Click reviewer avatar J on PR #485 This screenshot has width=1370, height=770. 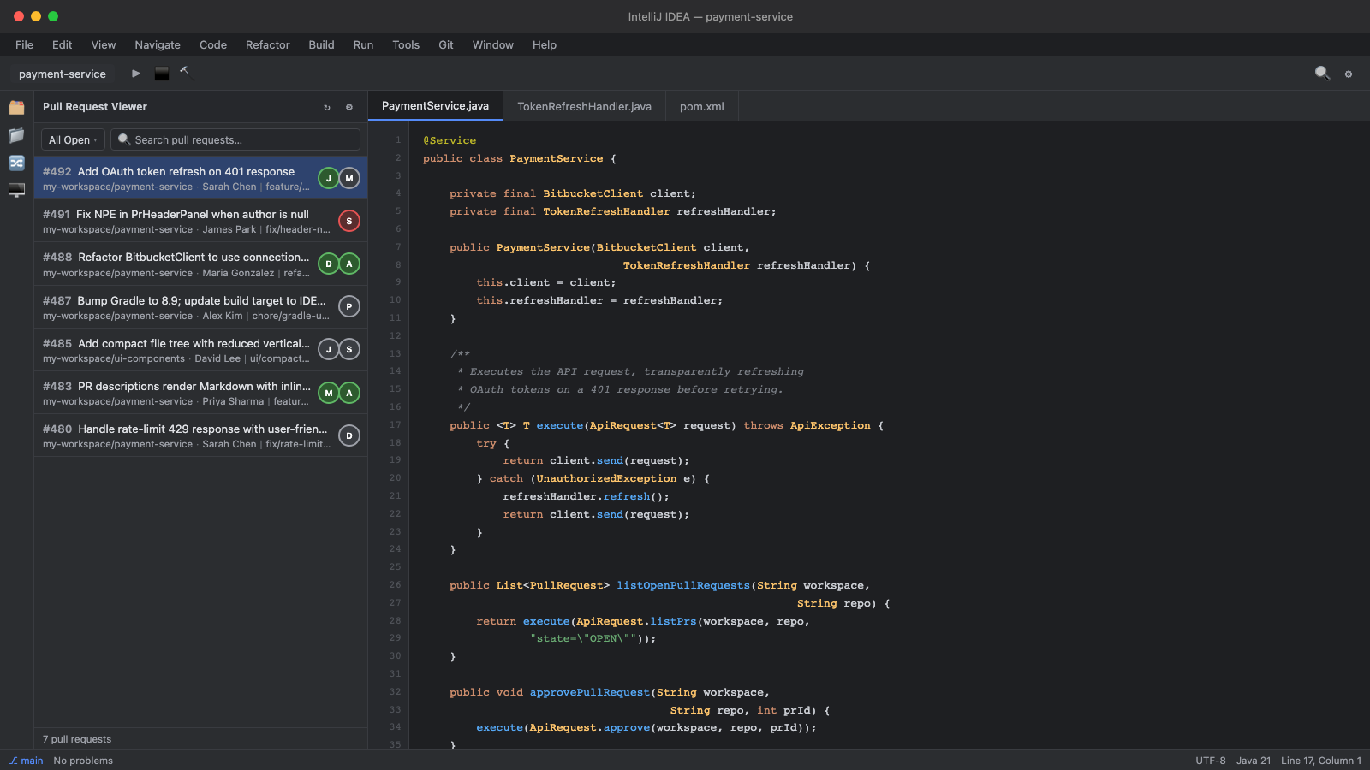click(329, 349)
